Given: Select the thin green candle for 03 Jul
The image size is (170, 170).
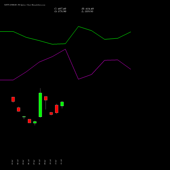Looking at the screenshot, I should [24, 117].
